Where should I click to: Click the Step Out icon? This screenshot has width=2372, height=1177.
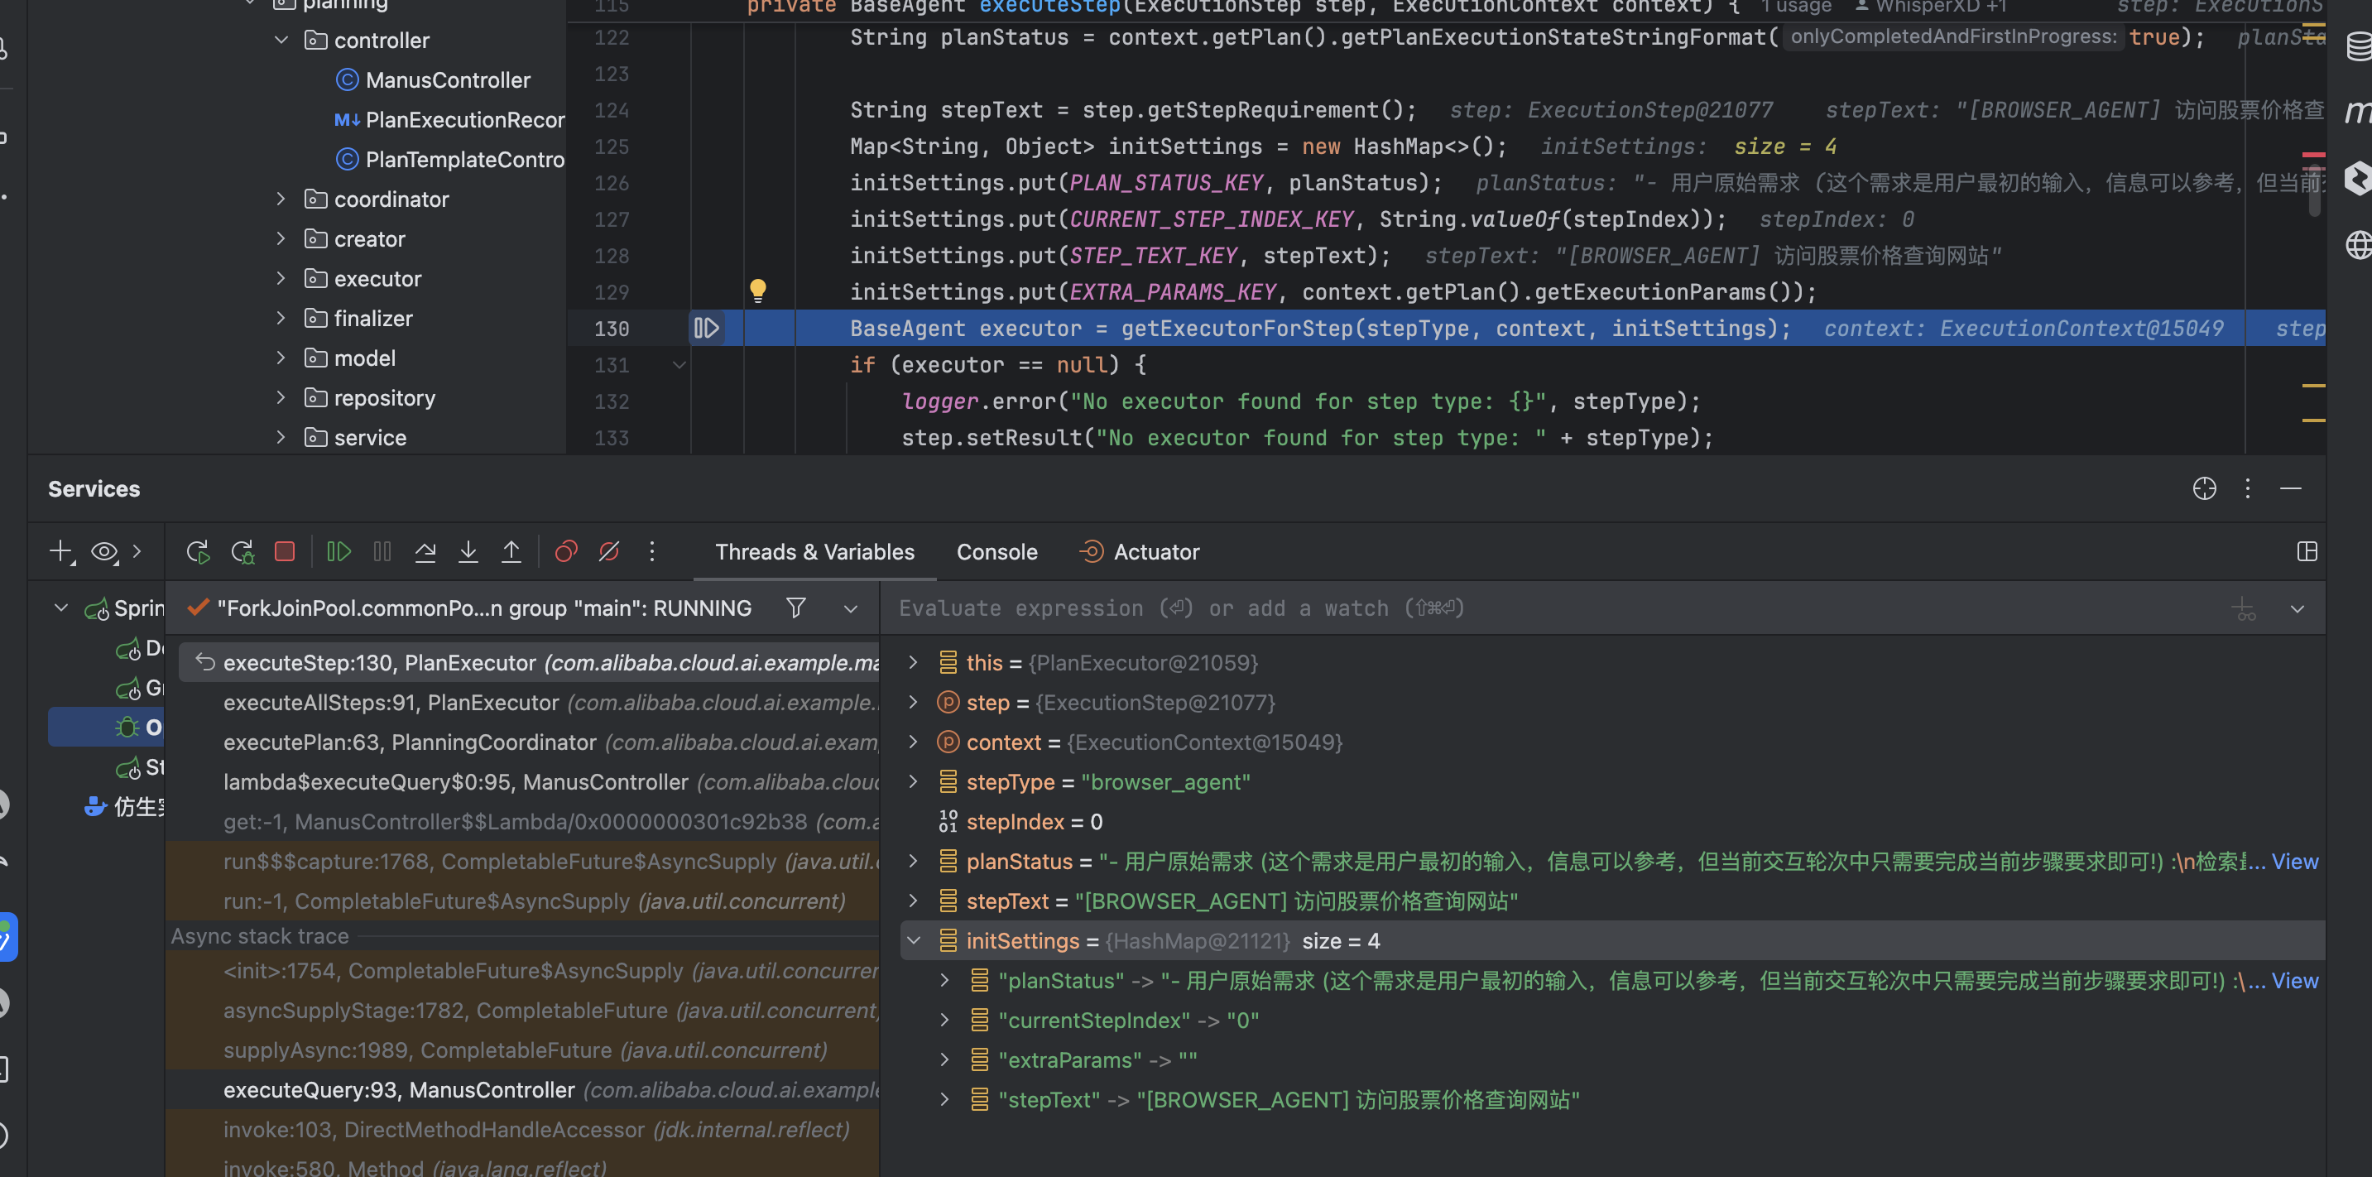coord(511,551)
